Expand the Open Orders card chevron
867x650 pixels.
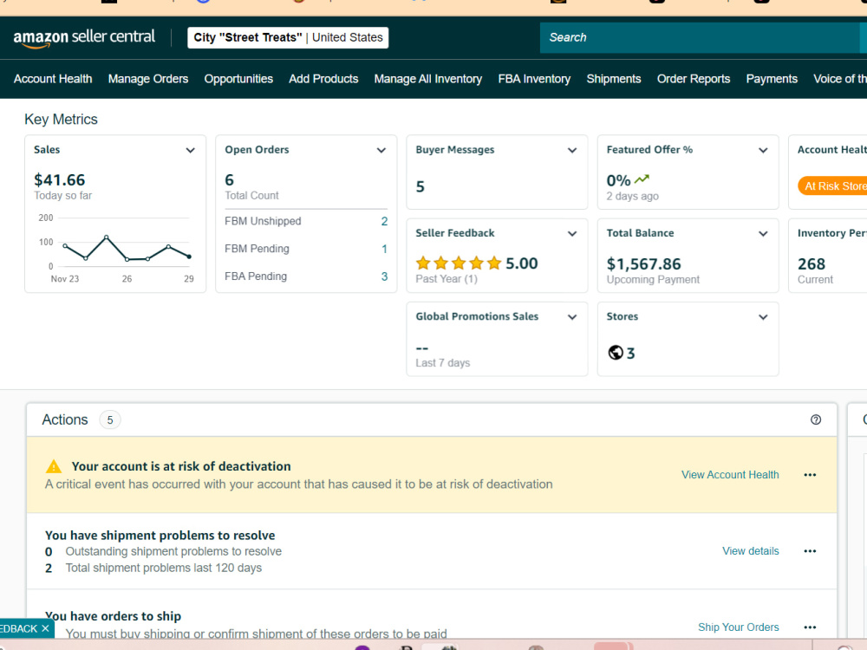pos(381,150)
